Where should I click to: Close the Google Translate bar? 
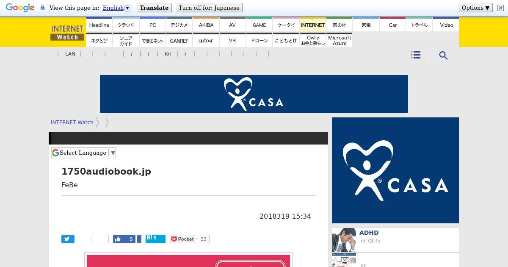coord(500,8)
